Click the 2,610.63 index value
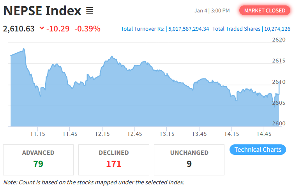295x189 pixels. pos(19,29)
